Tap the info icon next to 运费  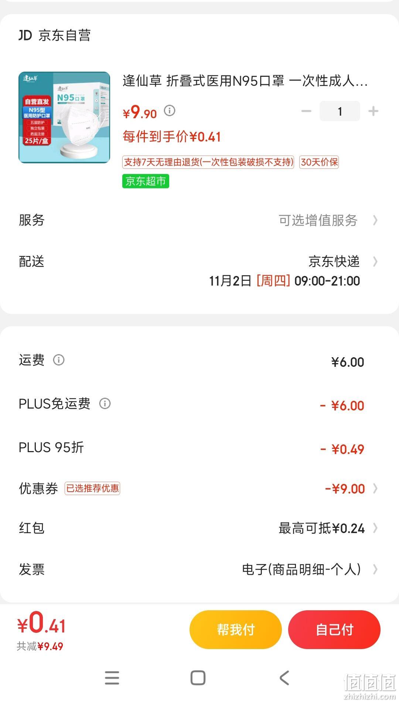coord(59,359)
